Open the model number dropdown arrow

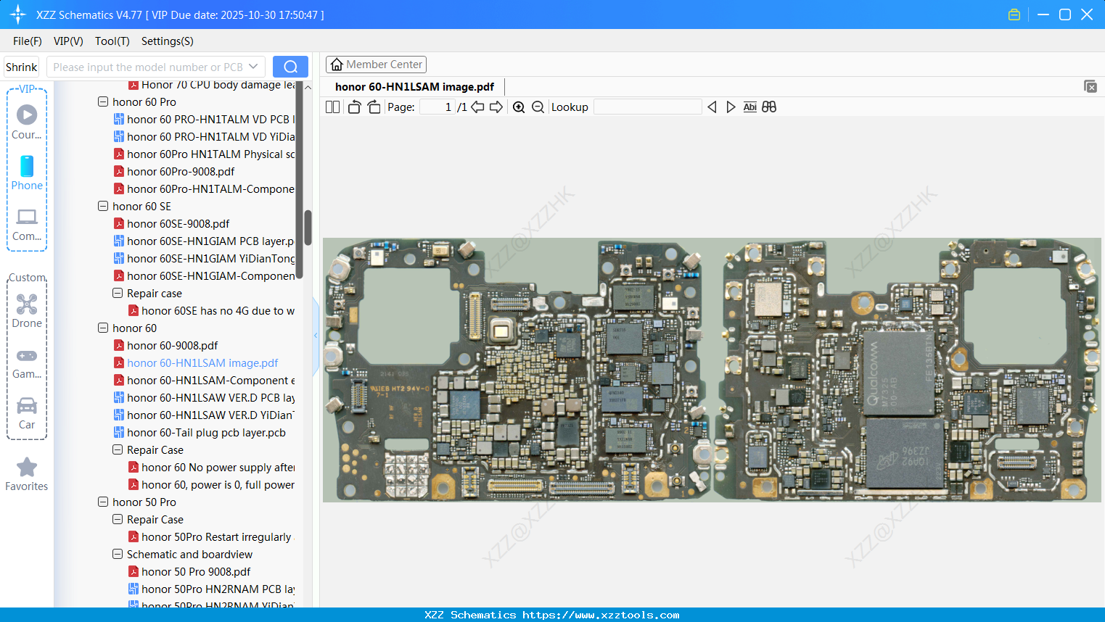253,67
